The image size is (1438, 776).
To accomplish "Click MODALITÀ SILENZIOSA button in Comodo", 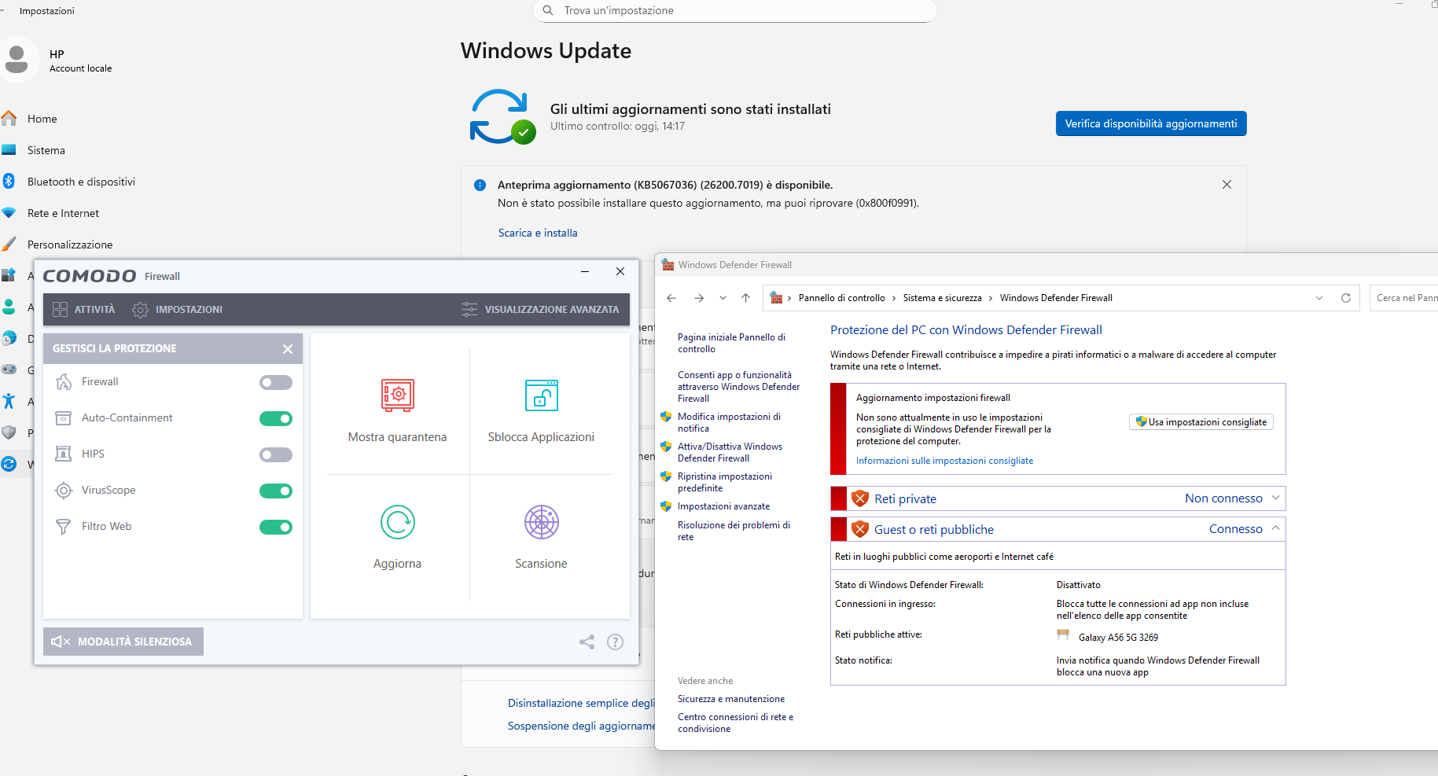I will (x=123, y=642).
